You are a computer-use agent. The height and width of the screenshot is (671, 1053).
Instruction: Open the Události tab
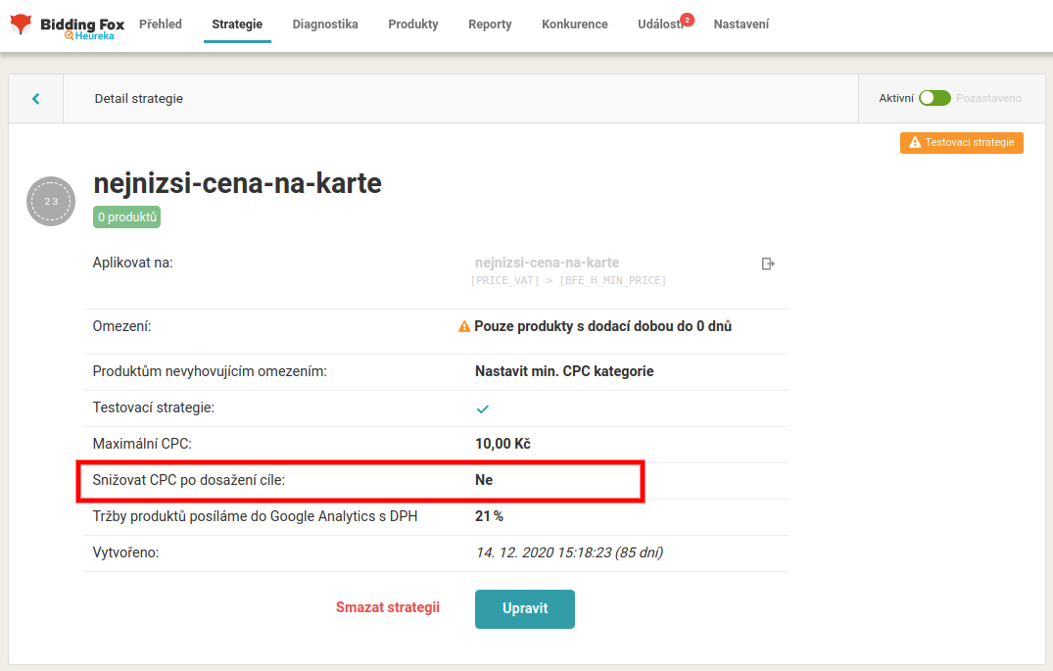(x=660, y=24)
